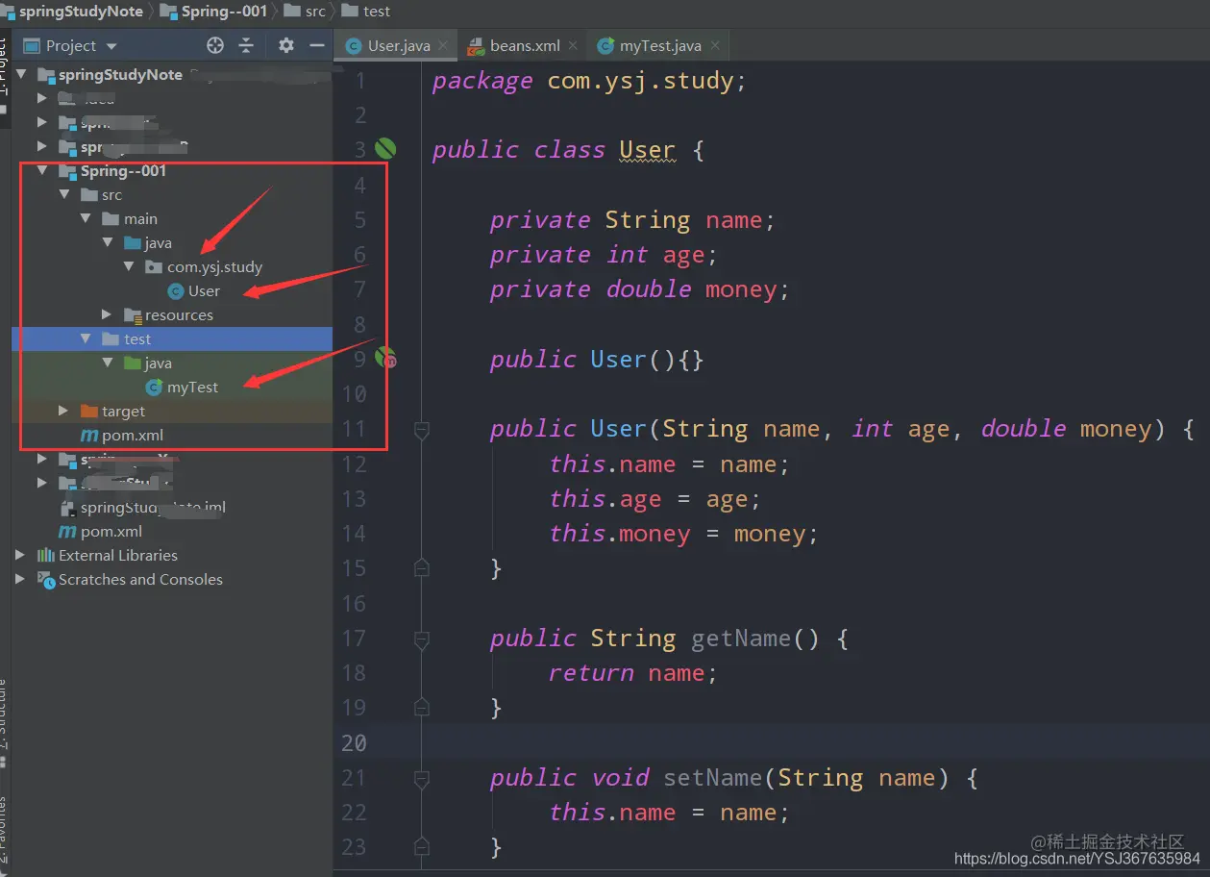This screenshot has height=877, width=1210.
Task: Fold the end of the constructor at line 15
Action: (421, 568)
